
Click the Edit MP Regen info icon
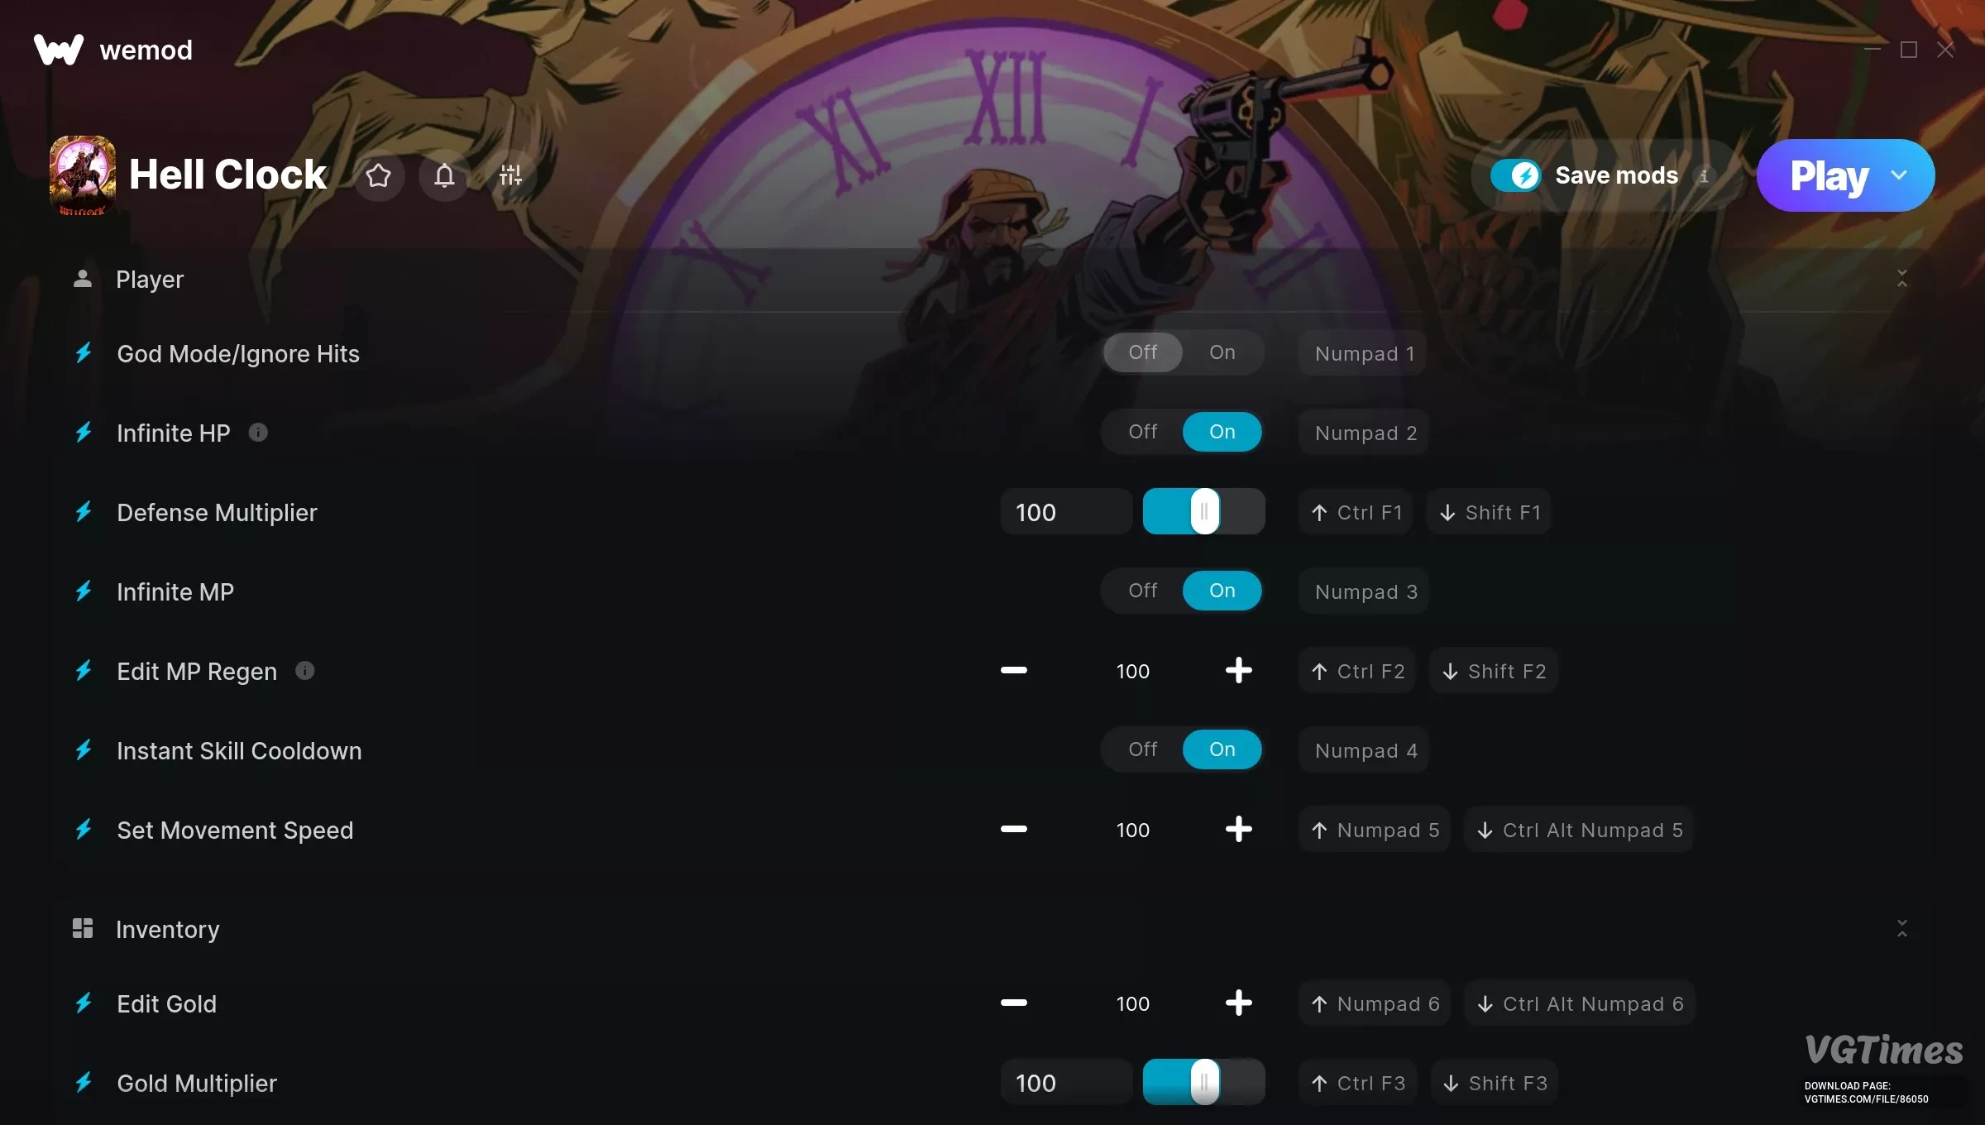coord(305,671)
